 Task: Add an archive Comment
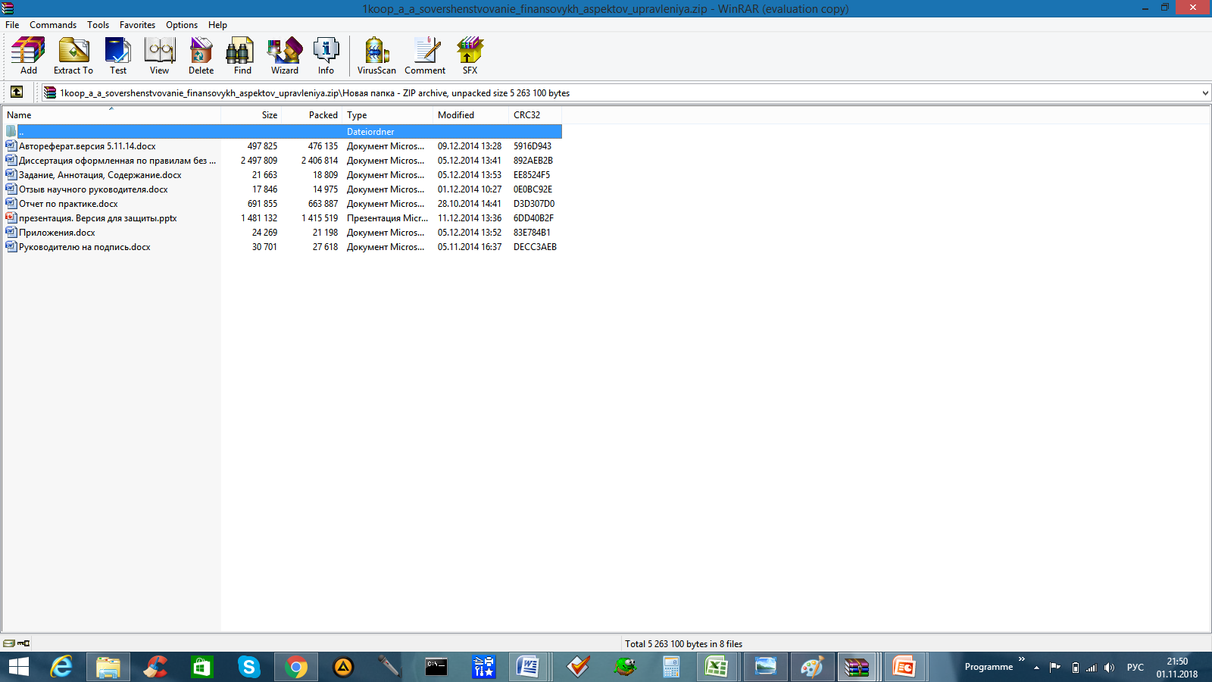pyautogui.click(x=425, y=56)
